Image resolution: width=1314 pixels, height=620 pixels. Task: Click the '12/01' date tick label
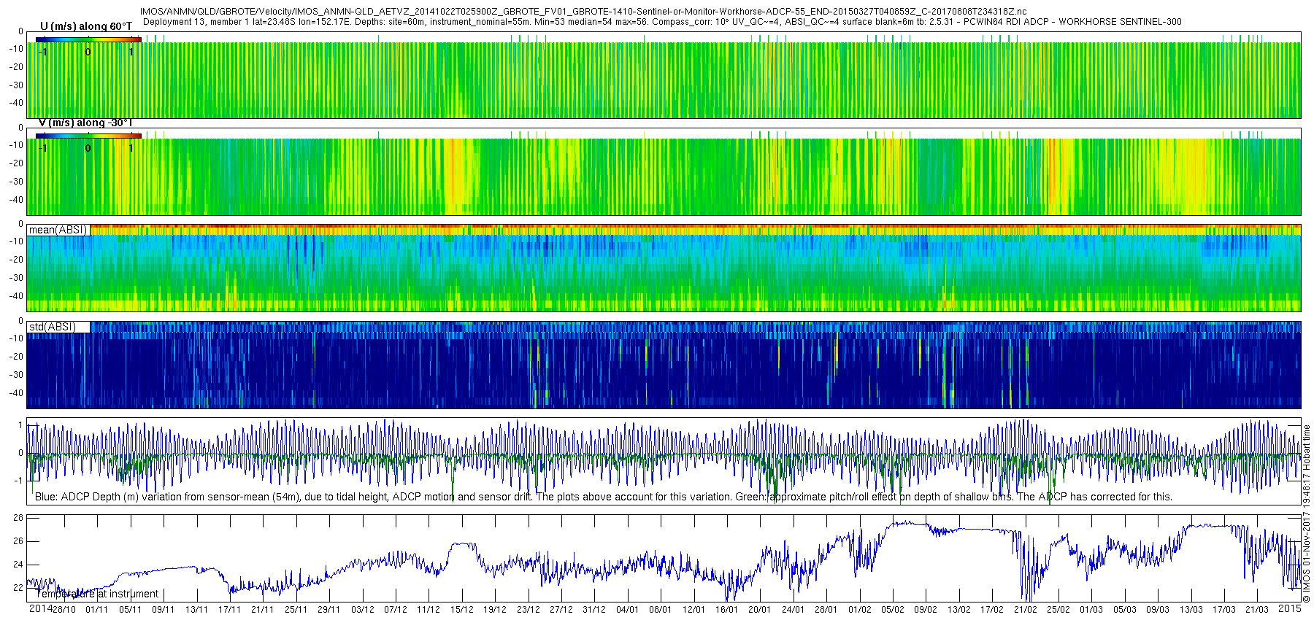pos(693,610)
